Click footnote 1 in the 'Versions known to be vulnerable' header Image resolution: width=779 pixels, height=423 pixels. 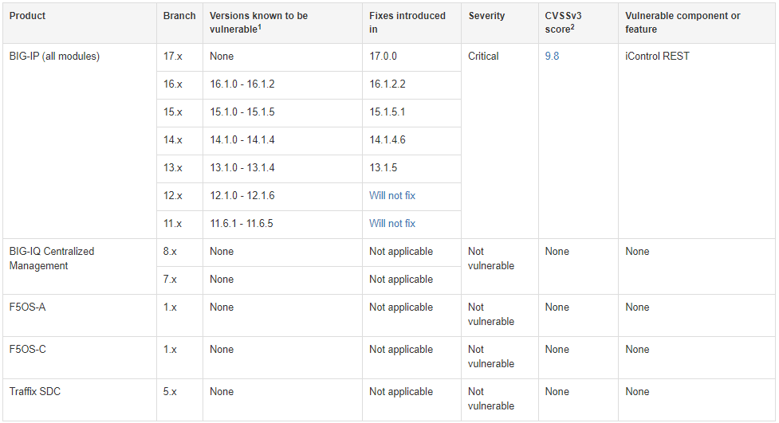[x=260, y=26]
